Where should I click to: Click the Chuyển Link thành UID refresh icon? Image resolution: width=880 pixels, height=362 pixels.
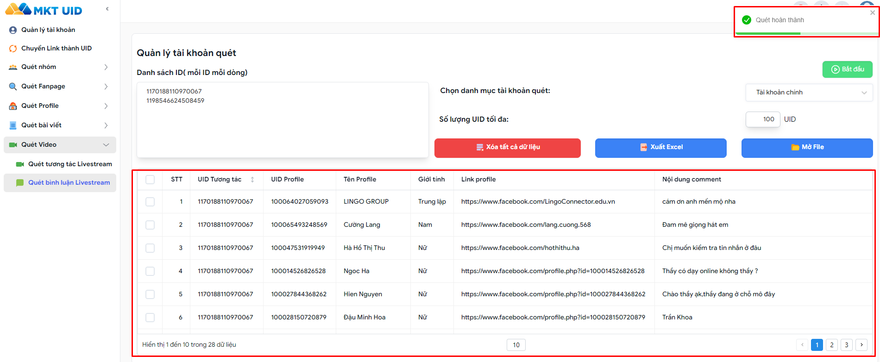(13, 49)
